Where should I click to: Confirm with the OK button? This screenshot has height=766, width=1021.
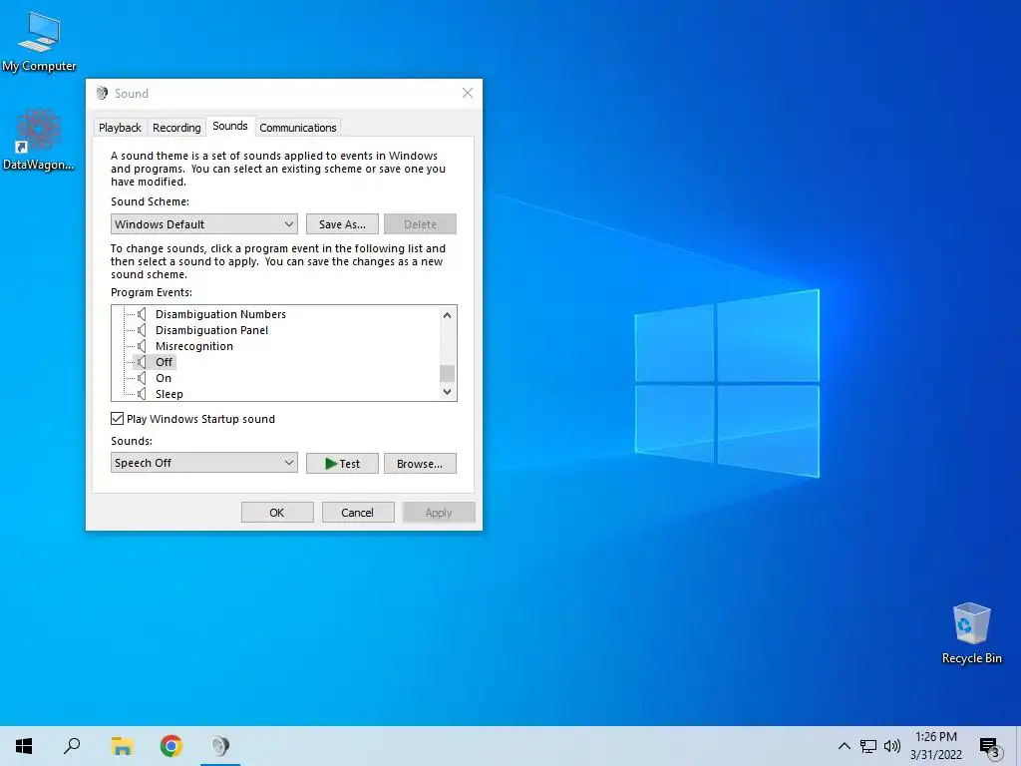(277, 513)
